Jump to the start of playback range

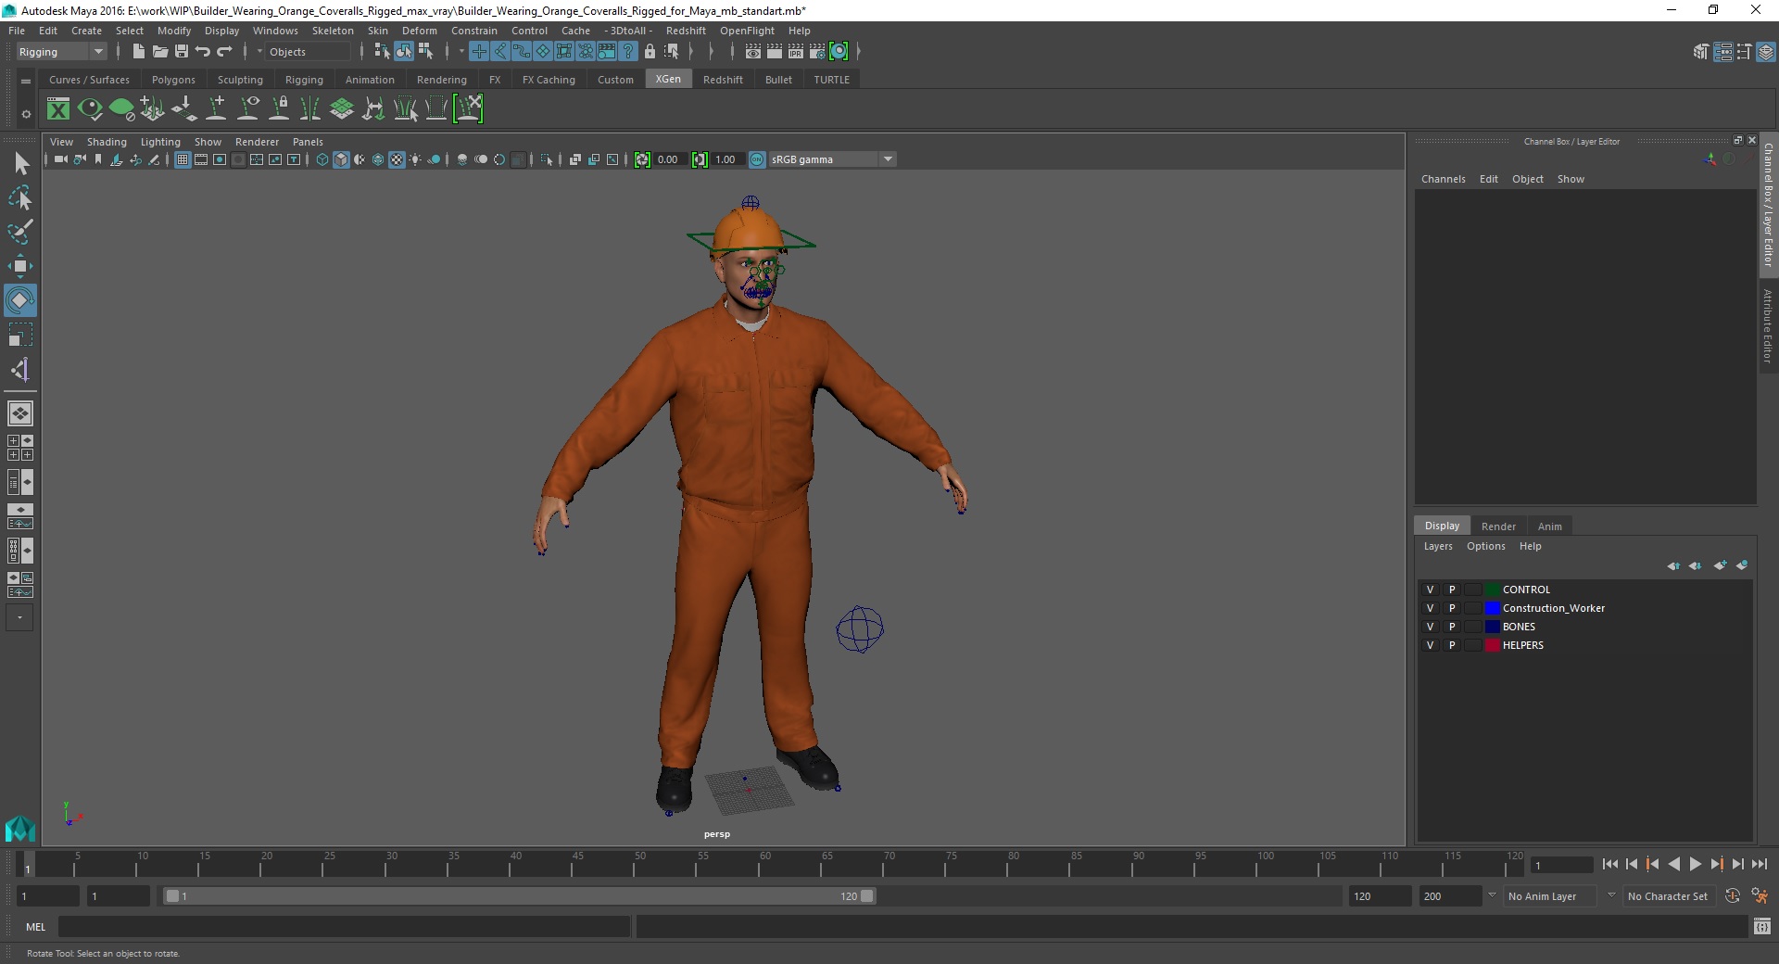coord(1610,864)
